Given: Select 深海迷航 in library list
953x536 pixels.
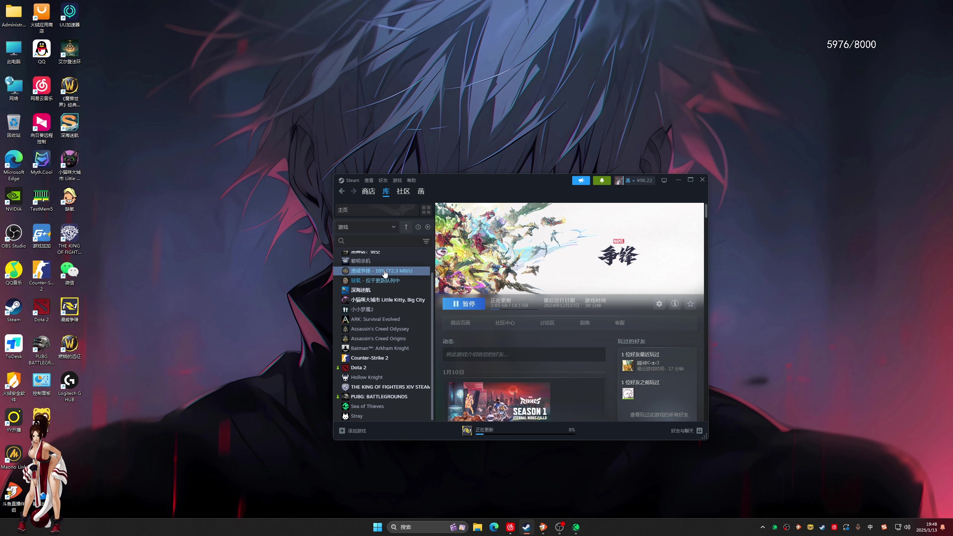Looking at the screenshot, I should [360, 290].
